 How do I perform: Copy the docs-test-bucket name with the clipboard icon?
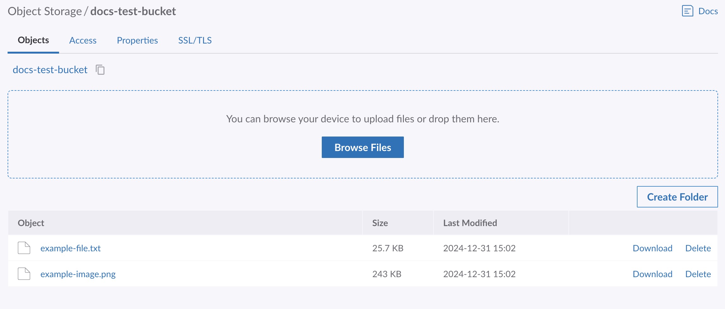(100, 70)
